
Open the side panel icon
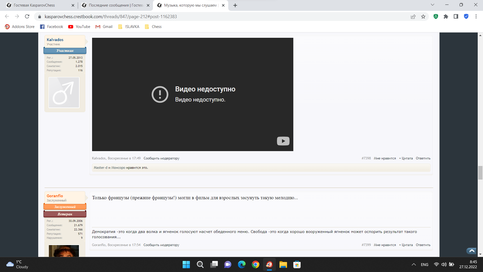(x=456, y=17)
